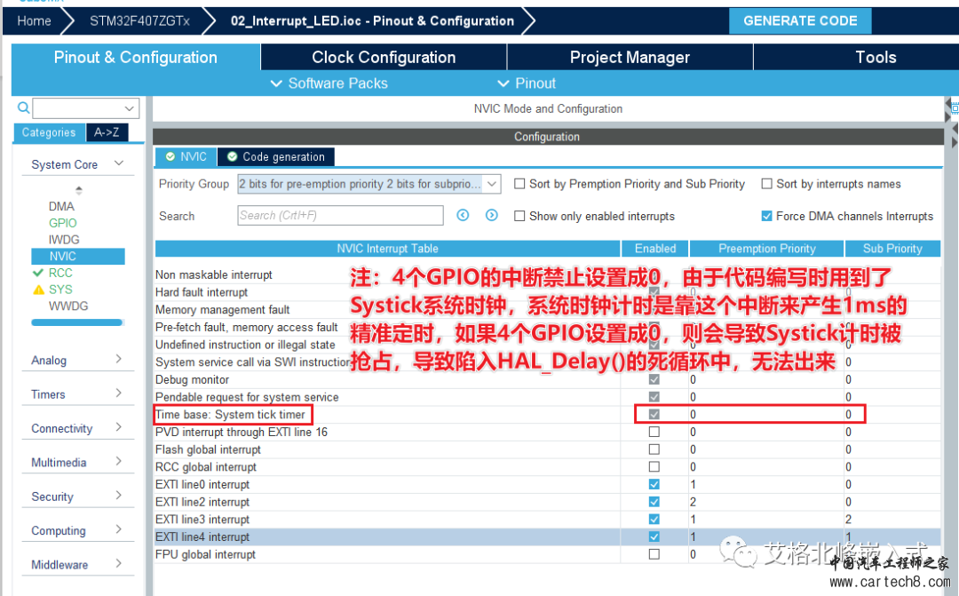Click the interrupt Search input field
This screenshot has height=596, width=959.
click(340, 215)
